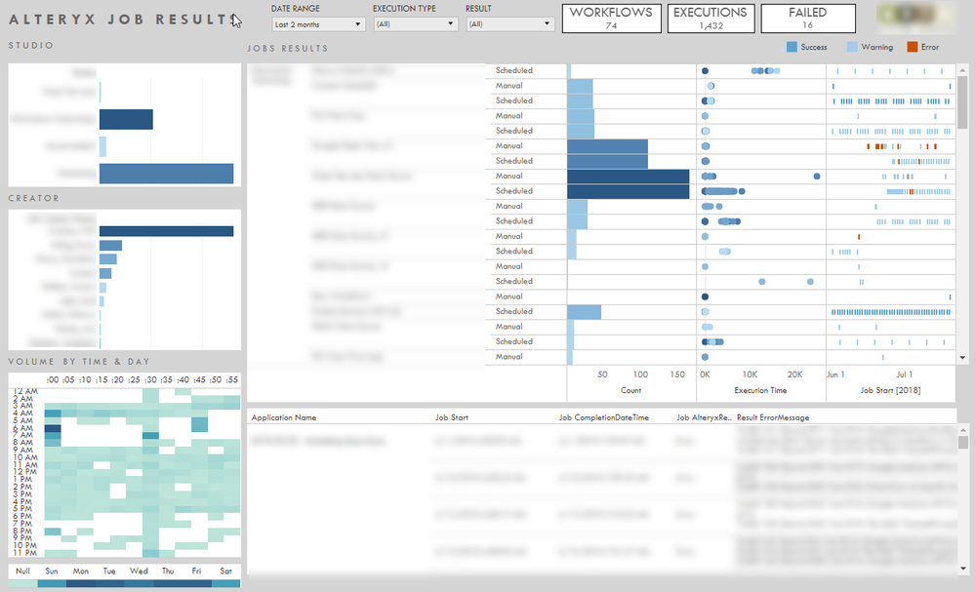This screenshot has width=975, height=592.
Task: Click the Studio section heading
Action: [31, 45]
